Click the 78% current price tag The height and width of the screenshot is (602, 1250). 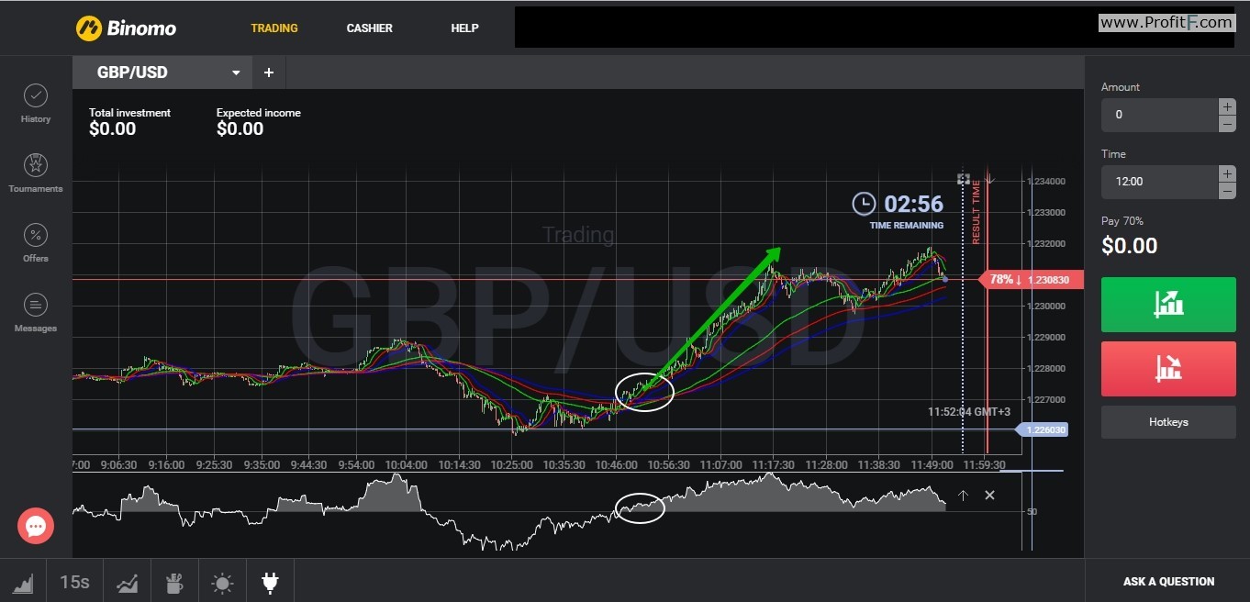coord(1032,279)
